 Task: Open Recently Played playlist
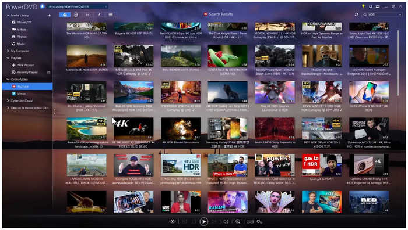(27, 72)
